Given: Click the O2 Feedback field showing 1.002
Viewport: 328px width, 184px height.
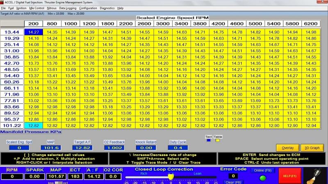Looking at the screenshot, I should tap(114, 148).
